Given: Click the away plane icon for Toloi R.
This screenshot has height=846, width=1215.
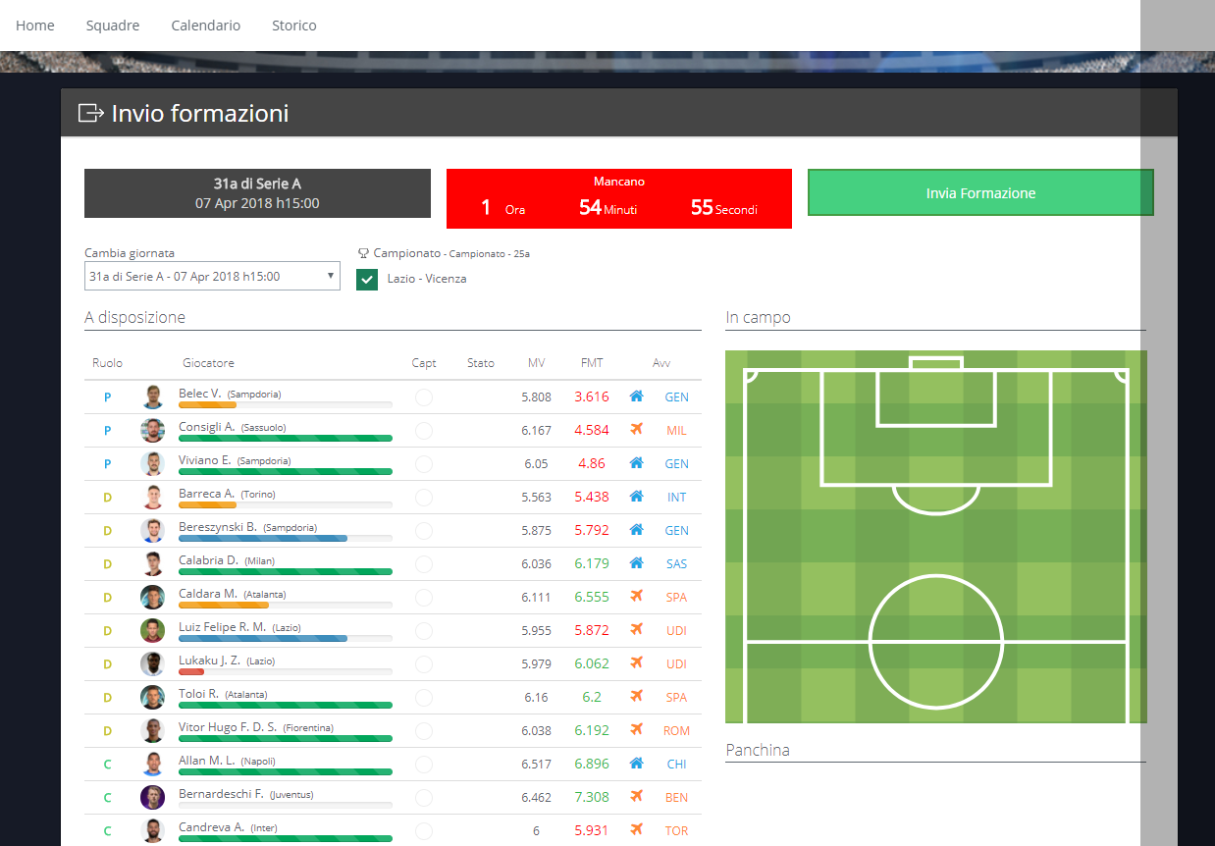Looking at the screenshot, I should point(636,697).
